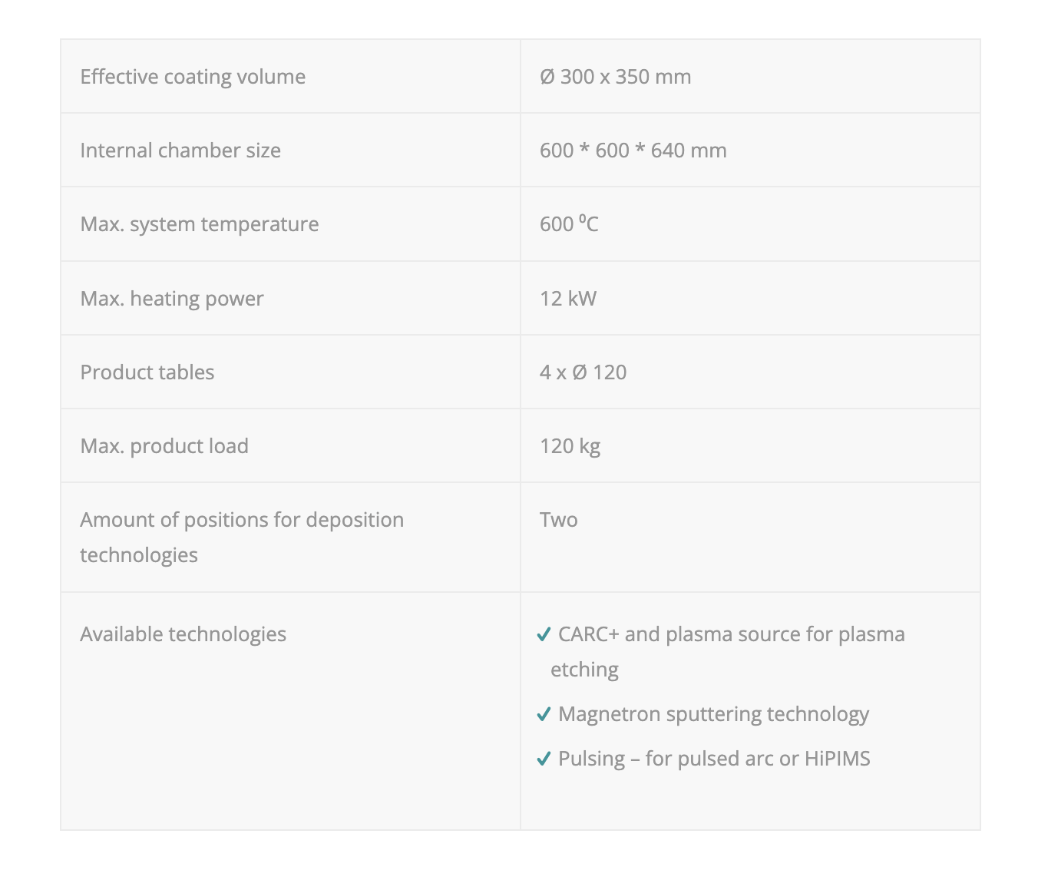Select the "Max. system temperature" label
1038x880 pixels.
200,224
